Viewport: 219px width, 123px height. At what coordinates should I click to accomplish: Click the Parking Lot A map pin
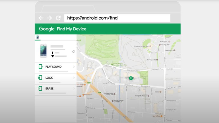[x=169, y=42]
